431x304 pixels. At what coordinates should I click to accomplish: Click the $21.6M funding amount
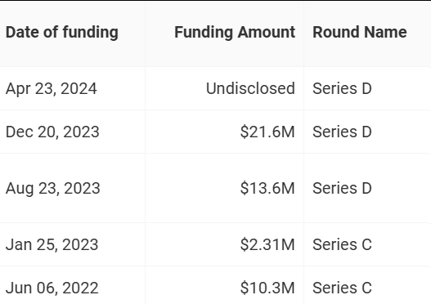(x=267, y=132)
